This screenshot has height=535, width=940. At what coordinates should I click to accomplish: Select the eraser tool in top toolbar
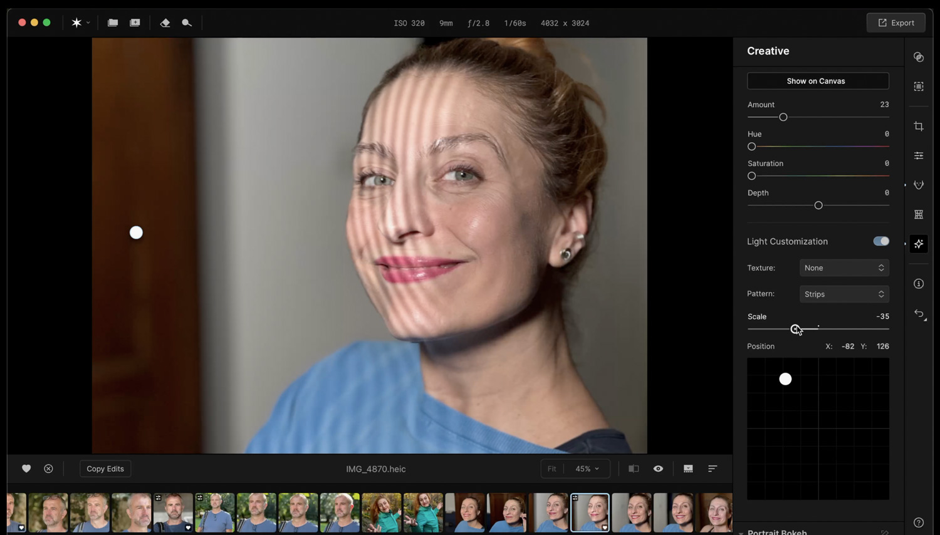pyautogui.click(x=165, y=23)
